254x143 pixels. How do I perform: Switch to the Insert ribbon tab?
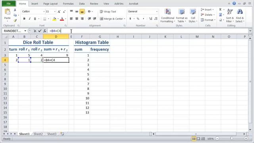coord(35,4)
